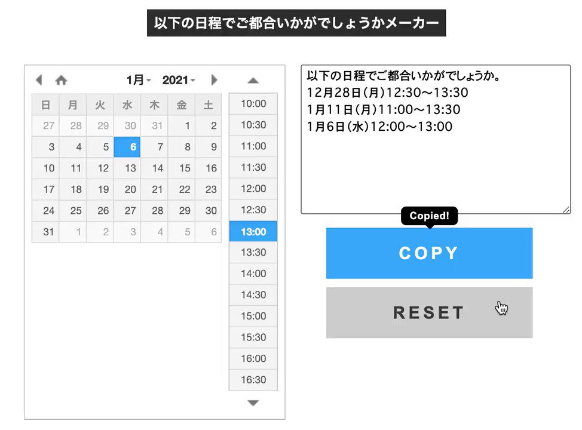
Task: Select January 11 on the calendar
Action: (x=76, y=168)
